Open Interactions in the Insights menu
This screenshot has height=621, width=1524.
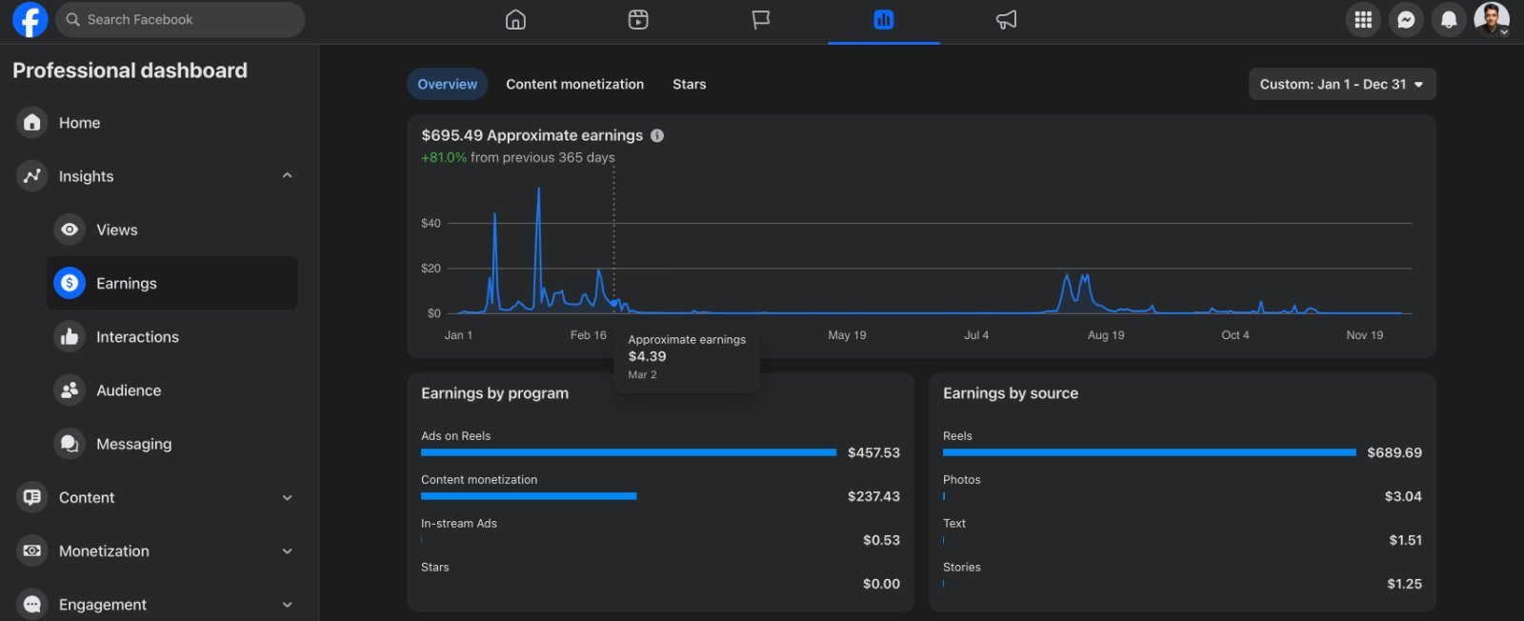pos(172,336)
